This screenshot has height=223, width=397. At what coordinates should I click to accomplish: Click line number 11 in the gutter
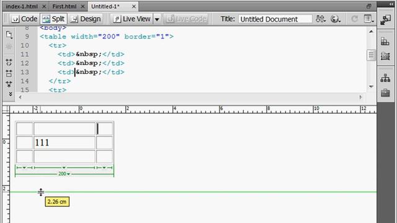tap(25, 55)
